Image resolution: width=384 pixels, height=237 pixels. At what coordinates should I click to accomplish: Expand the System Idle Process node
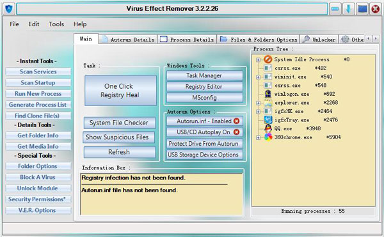pos(258,59)
